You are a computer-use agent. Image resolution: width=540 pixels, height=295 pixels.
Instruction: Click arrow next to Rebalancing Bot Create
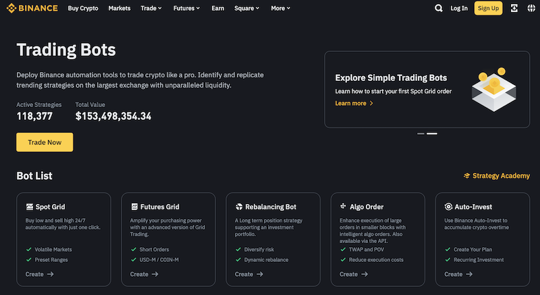260,274
